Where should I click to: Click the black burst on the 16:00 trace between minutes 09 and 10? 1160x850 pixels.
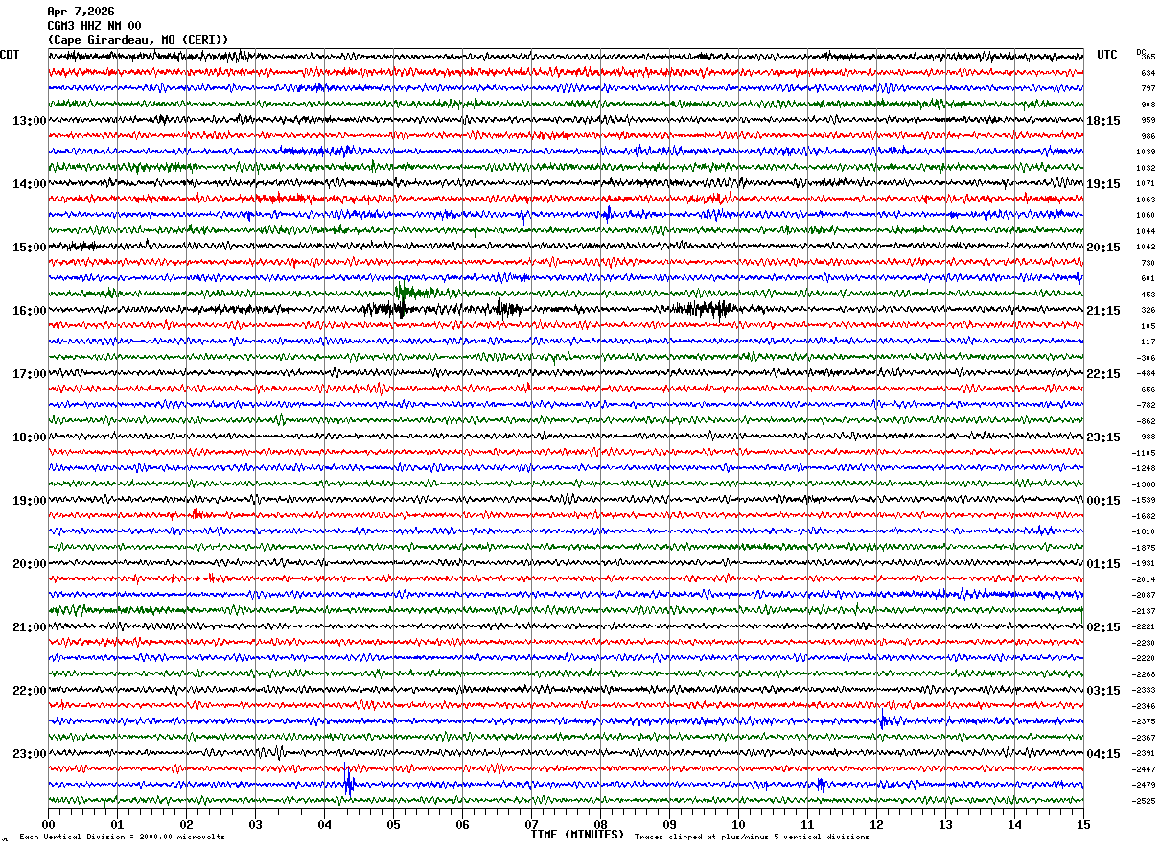tap(705, 309)
